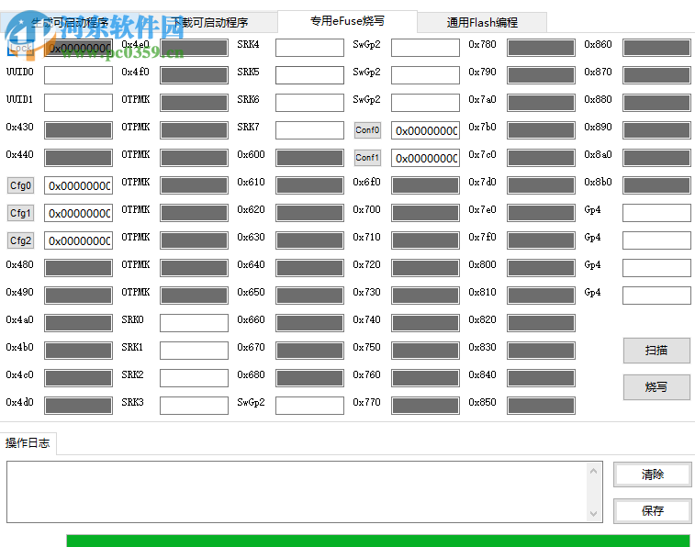Viewport: 695px width, 547px height.
Task: Click the greyed 0x7c0 field
Action: (541, 158)
